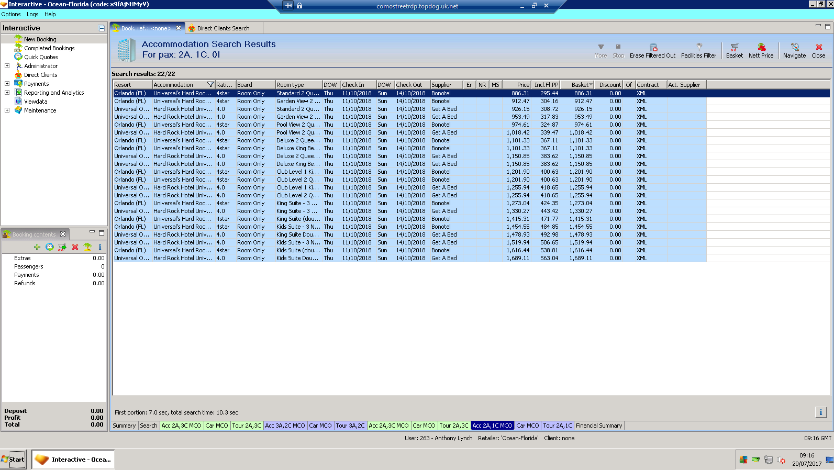Show Nett Price in results toolbar
Screen dimensions: 834x470
pos(761,48)
